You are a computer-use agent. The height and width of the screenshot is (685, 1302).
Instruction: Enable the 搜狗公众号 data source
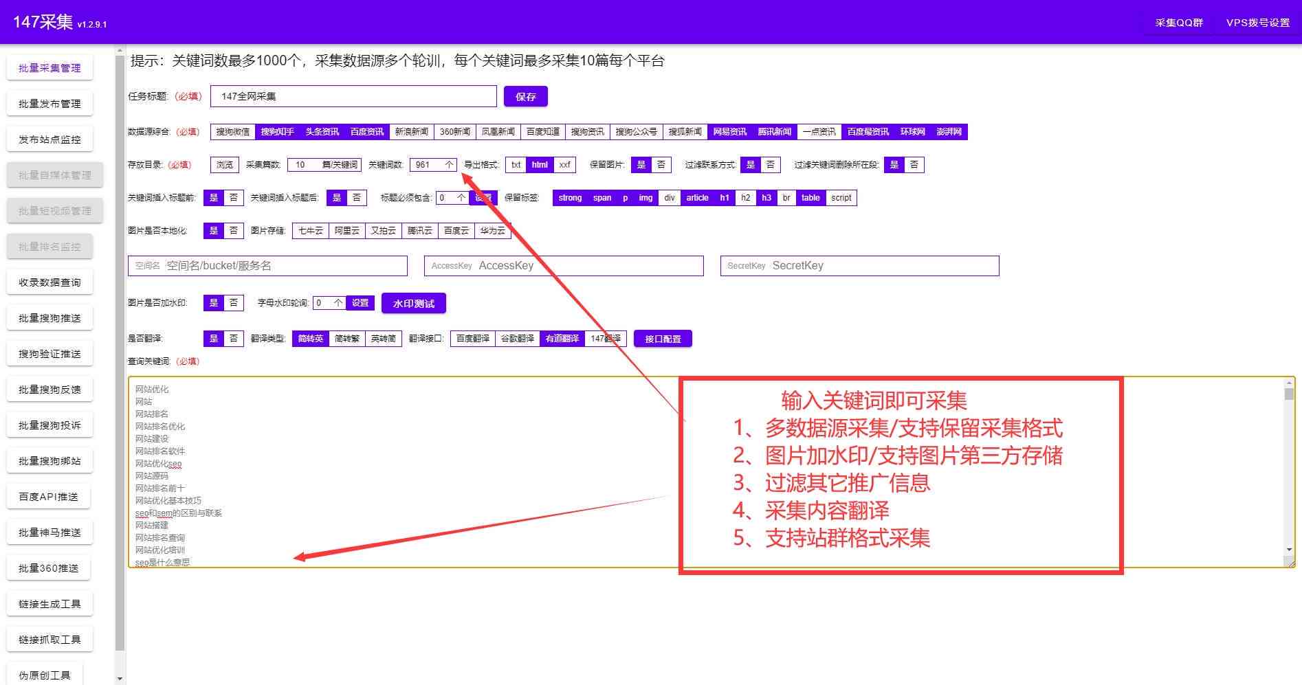637,132
